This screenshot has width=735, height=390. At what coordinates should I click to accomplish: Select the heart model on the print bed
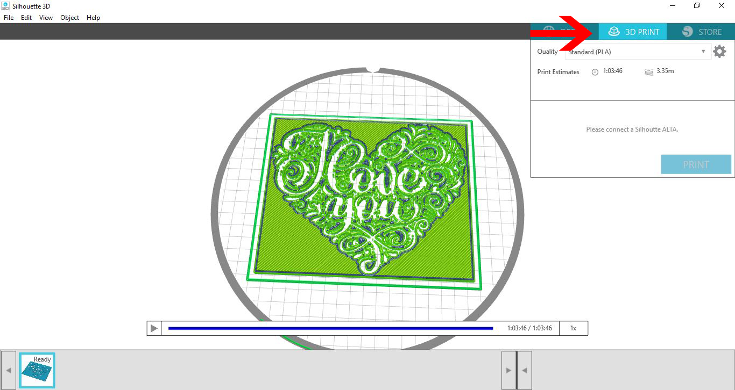368,200
